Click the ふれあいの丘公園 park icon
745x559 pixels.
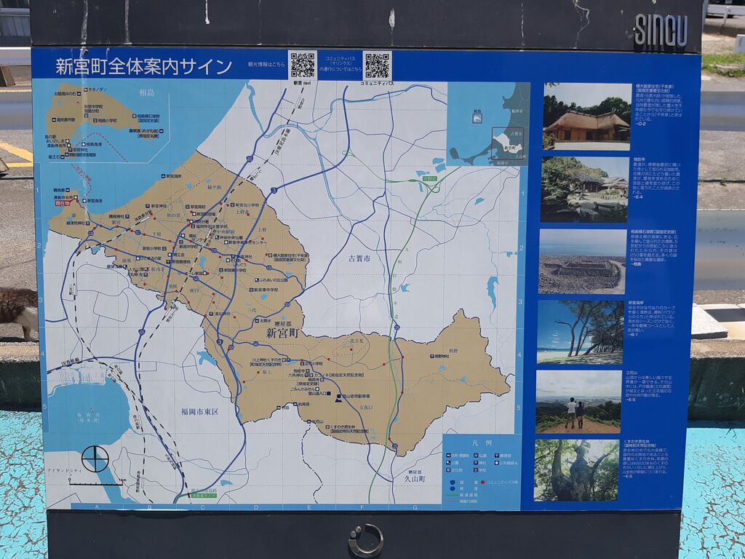pos(256,280)
